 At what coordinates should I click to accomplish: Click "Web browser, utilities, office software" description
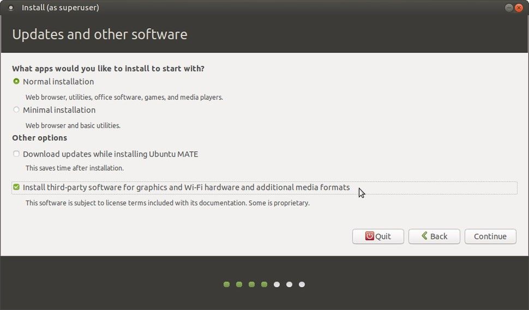[x=124, y=97]
